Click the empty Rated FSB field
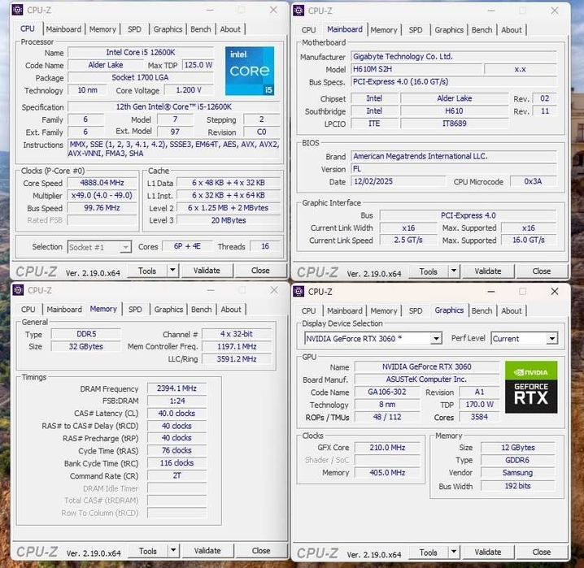 tap(102, 220)
